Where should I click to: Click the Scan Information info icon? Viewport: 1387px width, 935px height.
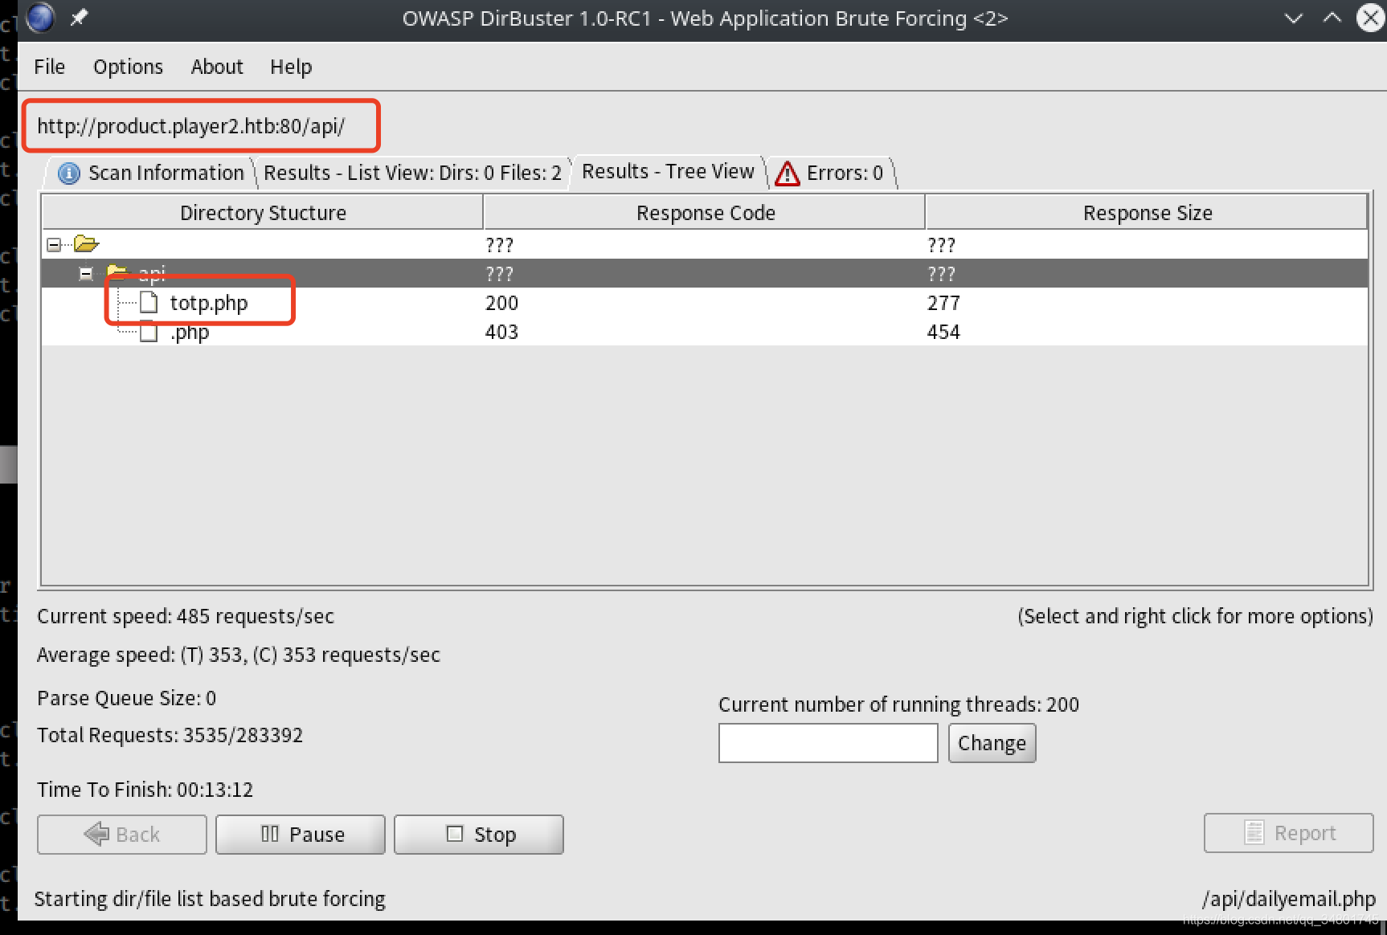click(69, 174)
